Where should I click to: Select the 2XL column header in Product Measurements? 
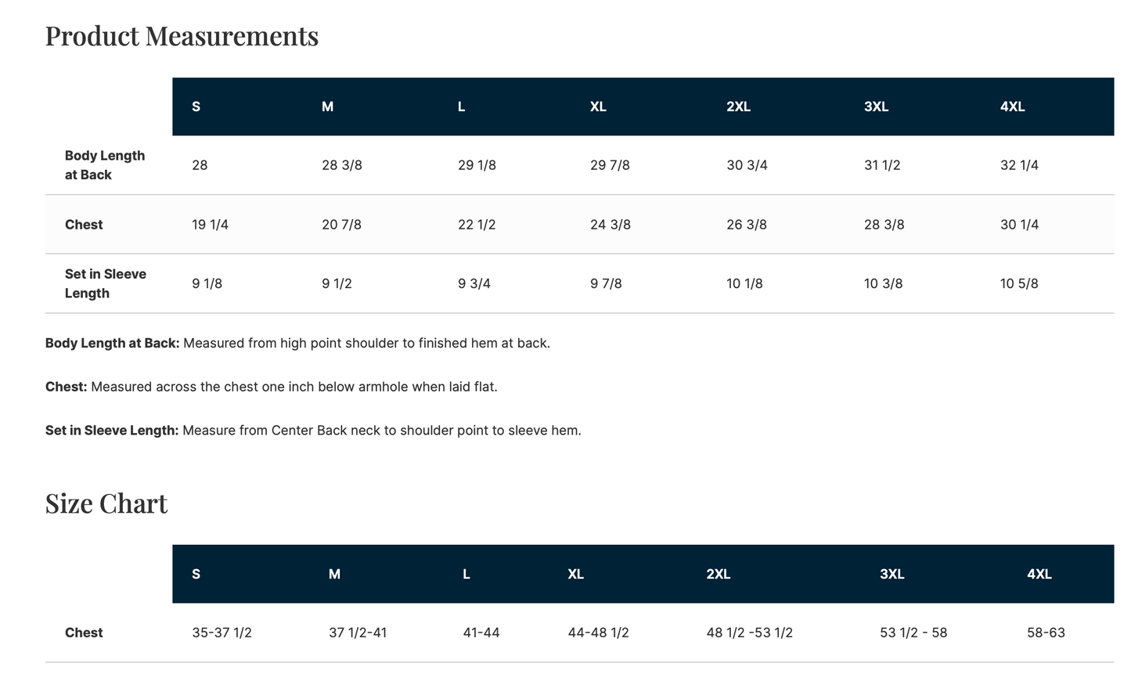pos(738,106)
